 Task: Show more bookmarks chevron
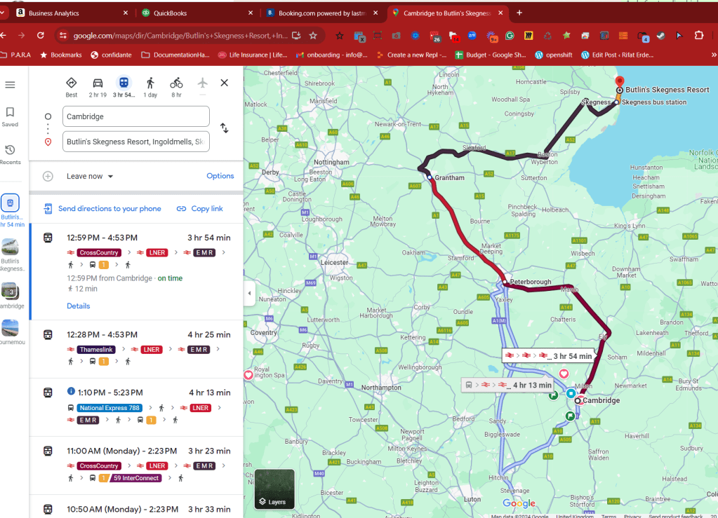[713, 55]
